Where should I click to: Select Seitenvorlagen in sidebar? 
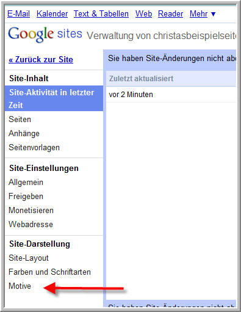coord(34,148)
